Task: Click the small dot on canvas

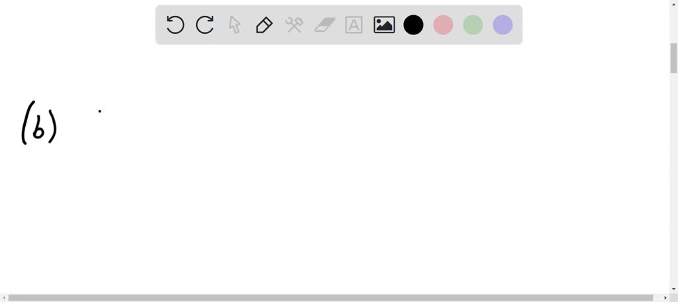Action: [100, 111]
